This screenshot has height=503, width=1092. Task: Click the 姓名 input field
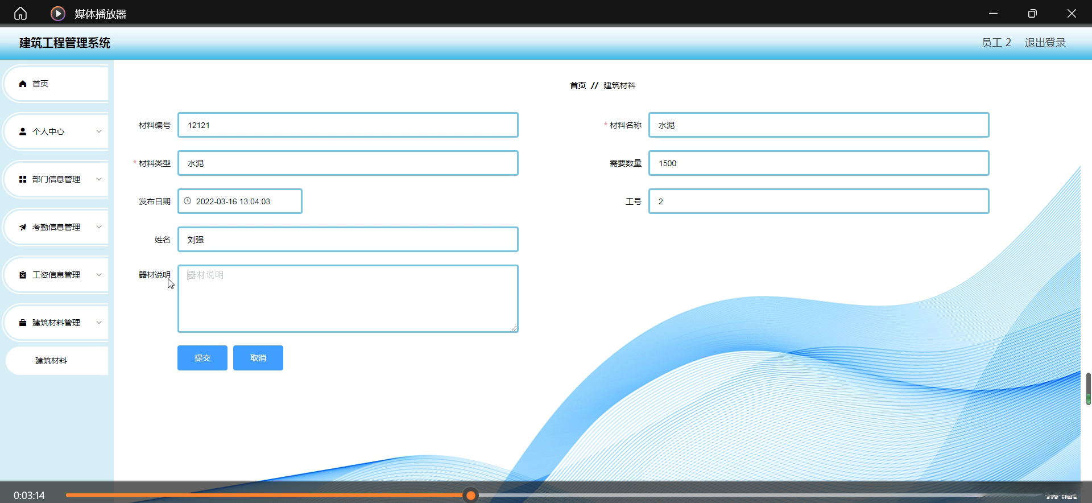[348, 240]
